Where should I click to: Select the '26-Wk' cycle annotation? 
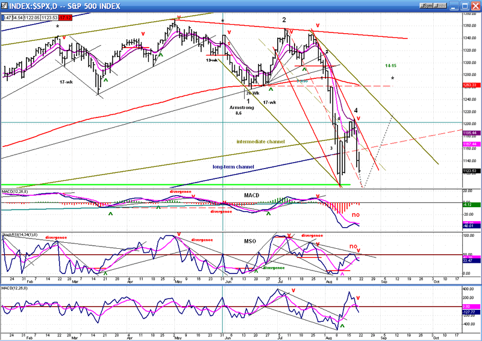[x=252, y=93]
